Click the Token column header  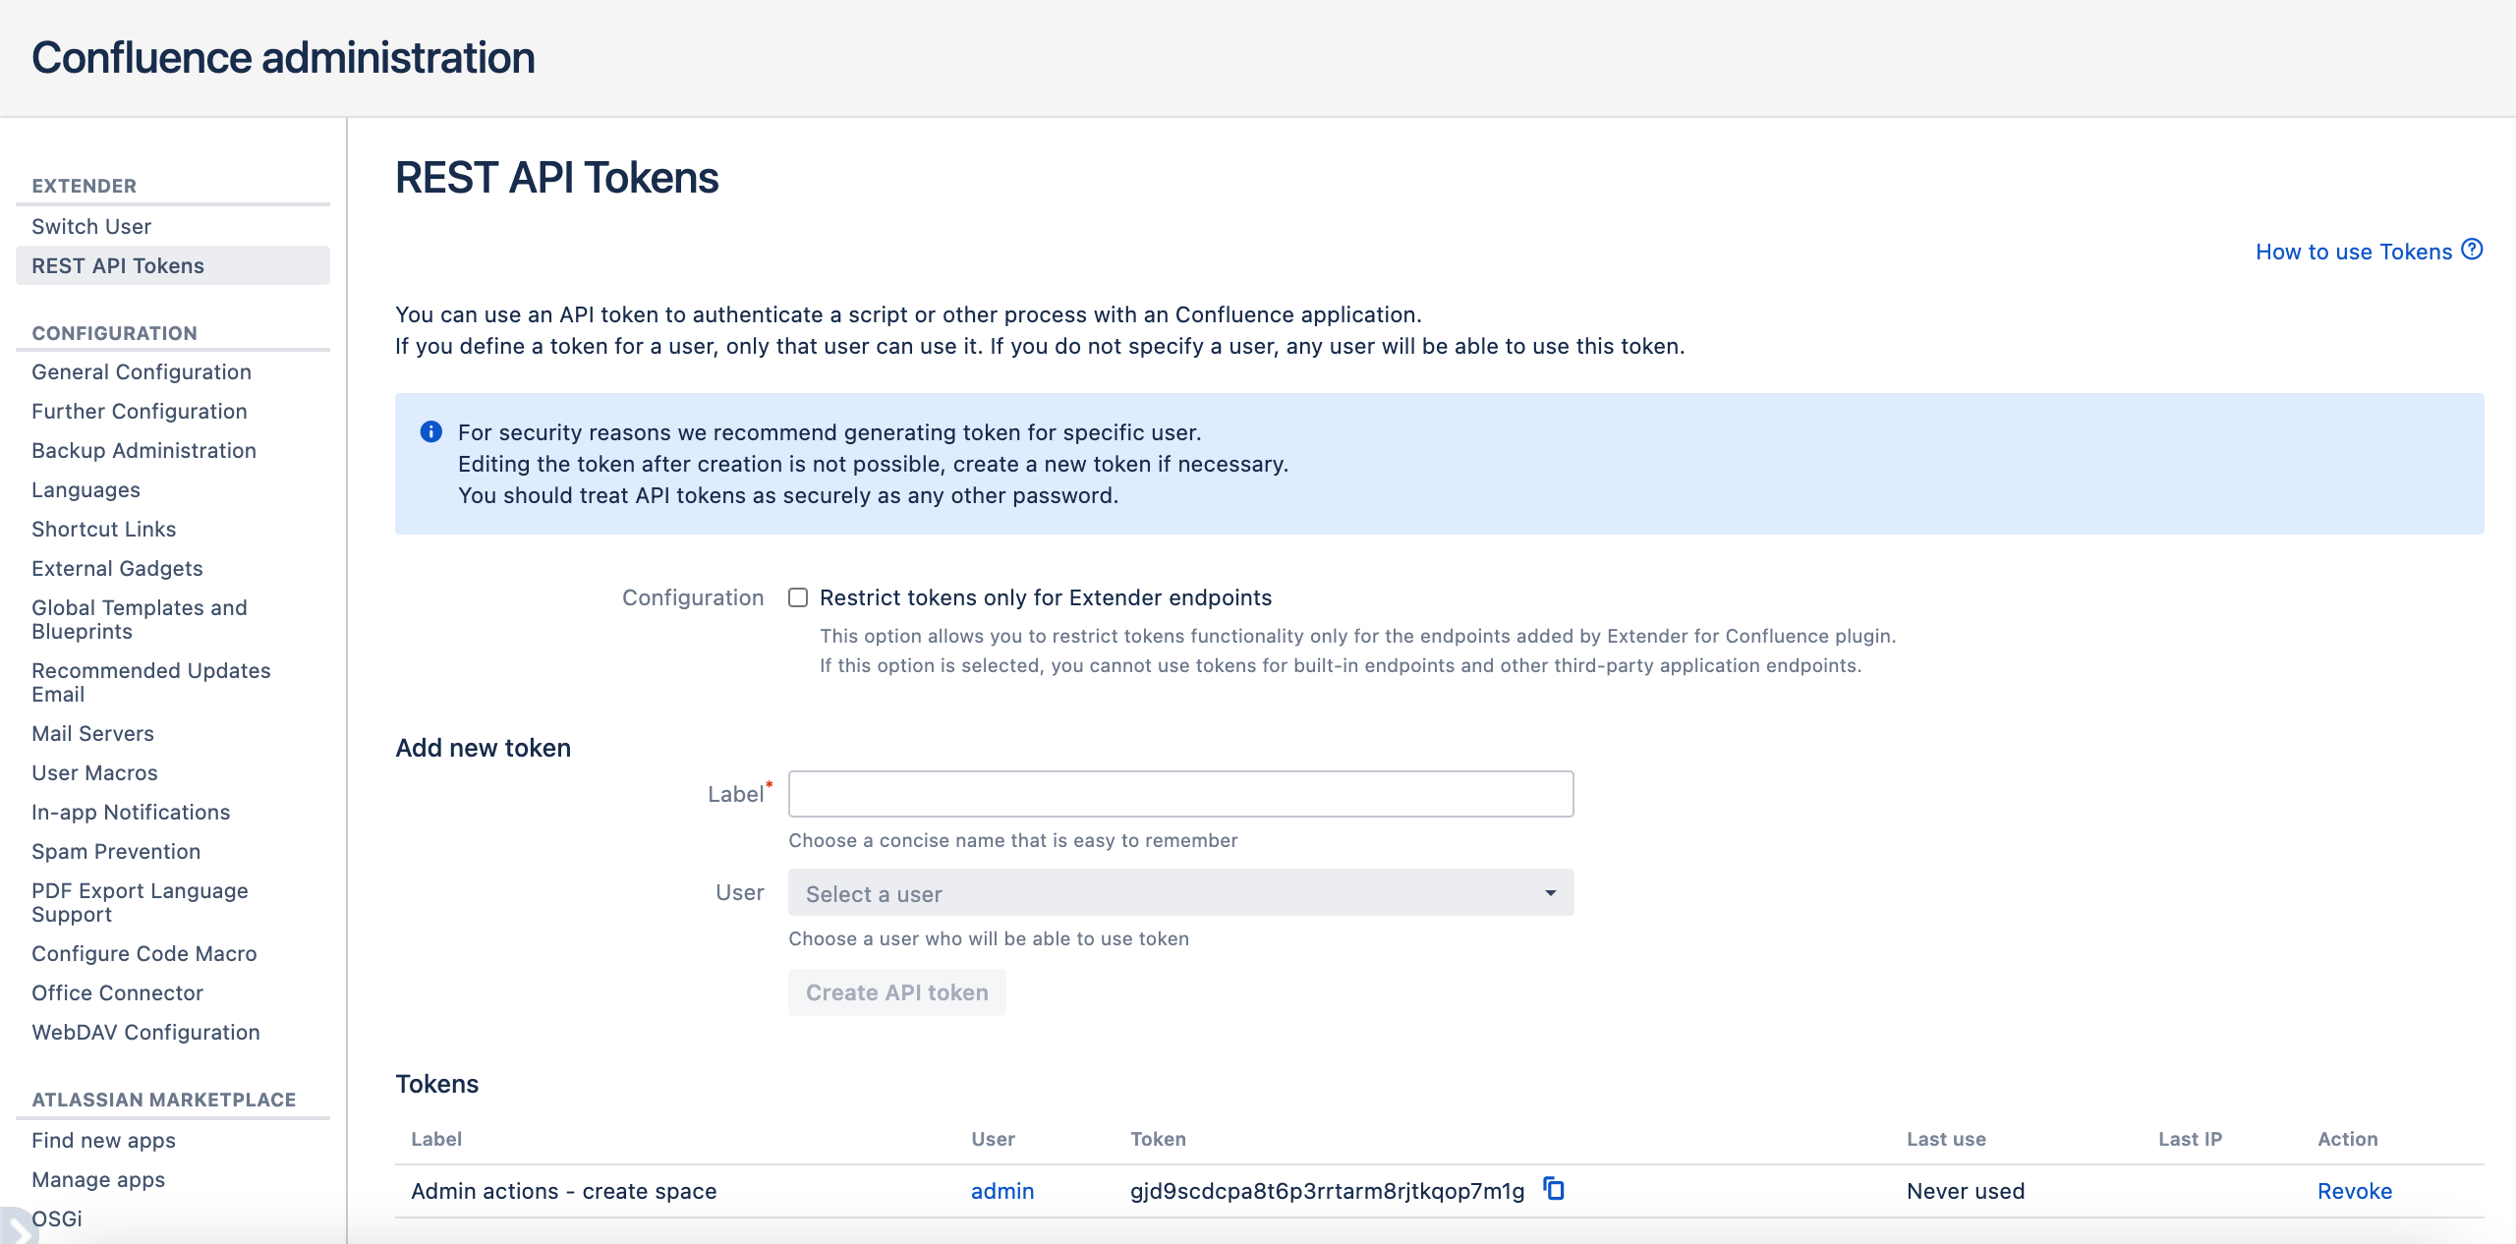1158,1139
